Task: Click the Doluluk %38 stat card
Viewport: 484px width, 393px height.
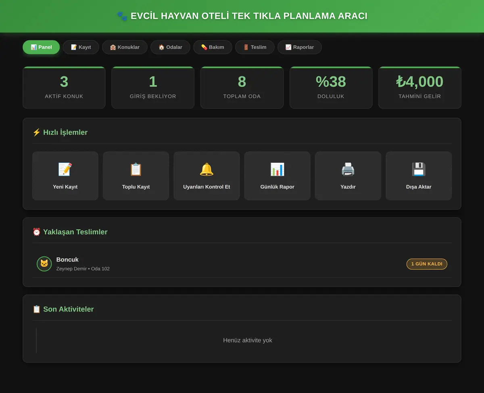Action: [331, 88]
